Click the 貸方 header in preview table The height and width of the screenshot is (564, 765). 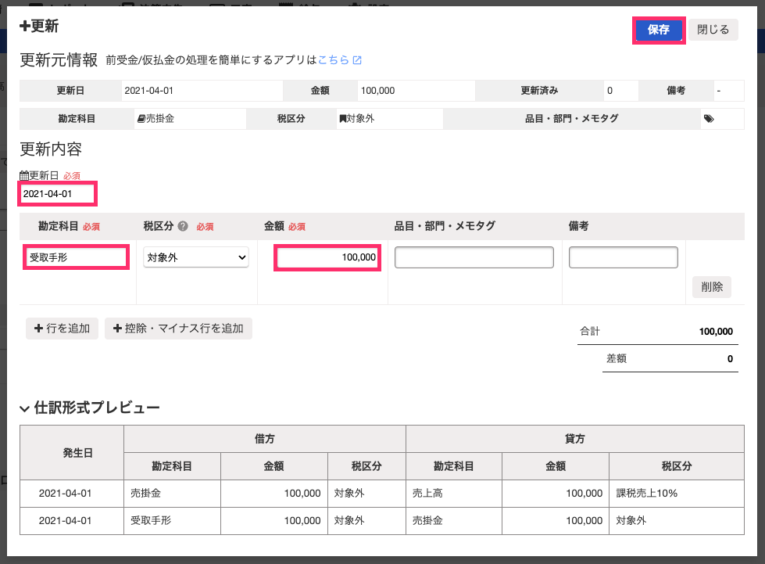574,439
